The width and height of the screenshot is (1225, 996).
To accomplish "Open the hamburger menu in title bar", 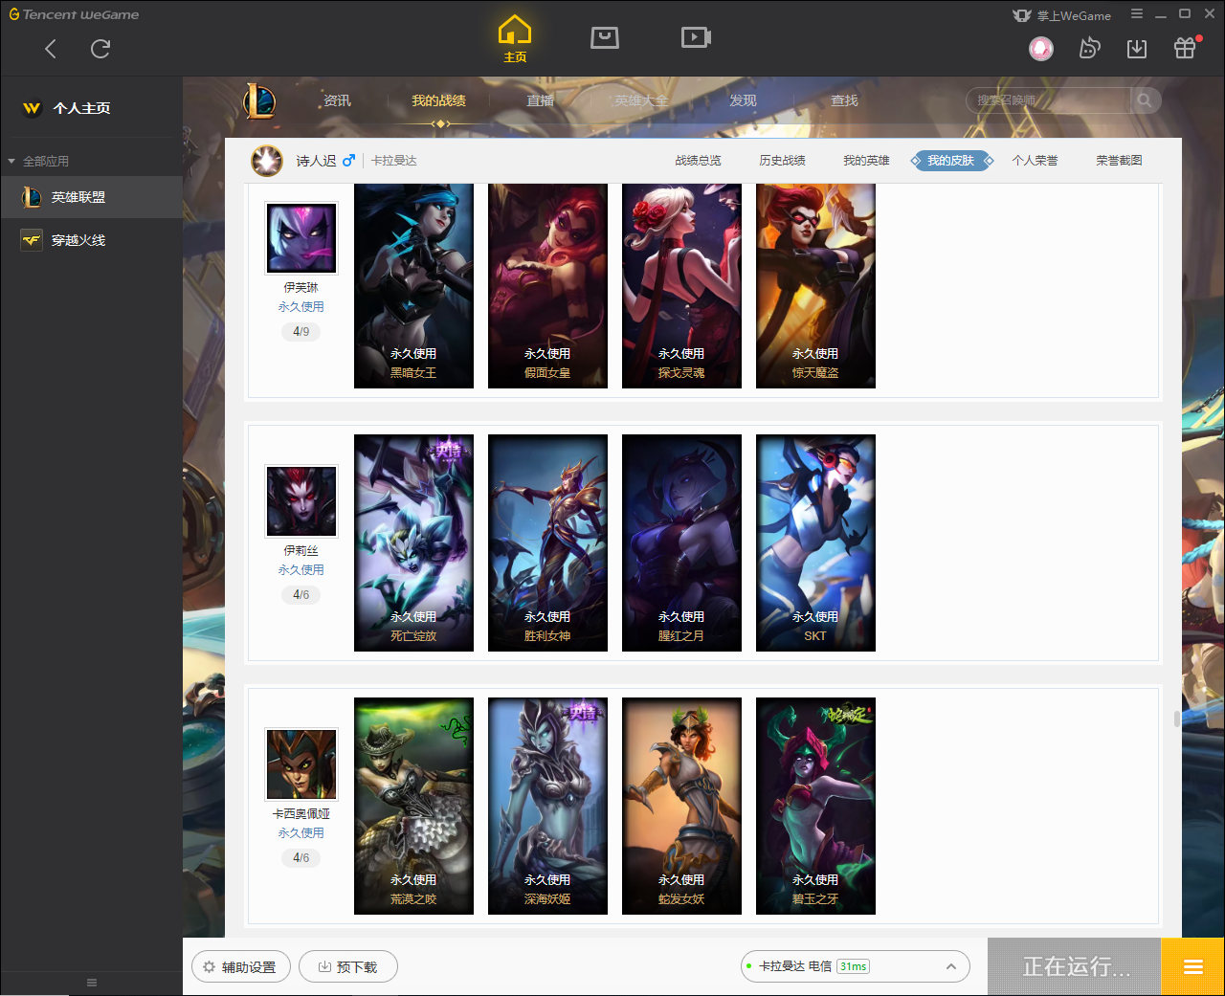I will [1137, 13].
